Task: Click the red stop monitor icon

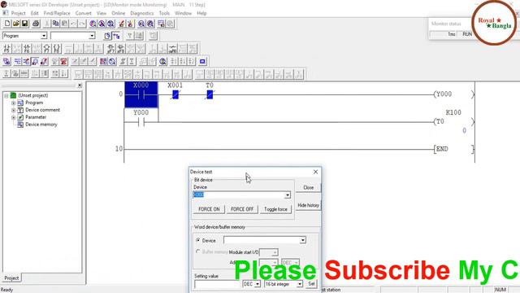Action: pyautogui.click(x=63, y=62)
